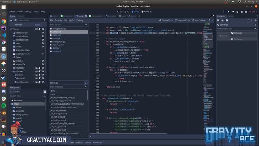This screenshot has width=259, height=146.
Task: Hide the healthBar node
Action: [x=43, y=68]
